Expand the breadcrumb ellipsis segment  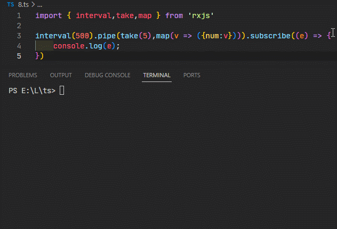click(x=39, y=4)
